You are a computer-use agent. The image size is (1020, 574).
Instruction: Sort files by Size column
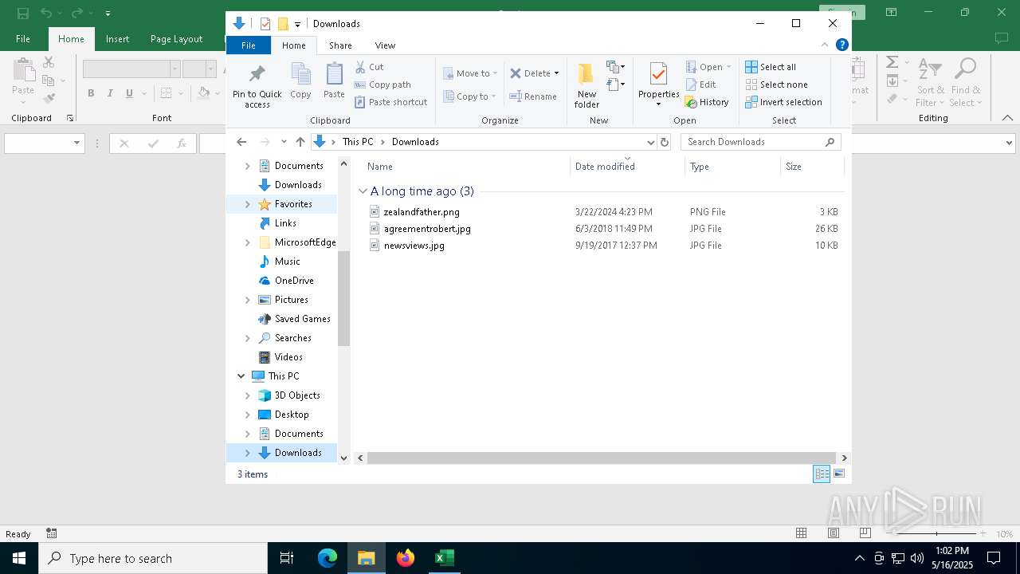(x=812, y=166)
